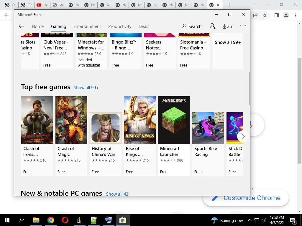
Task: Open volume speaker tray icon
Action: 264,220
